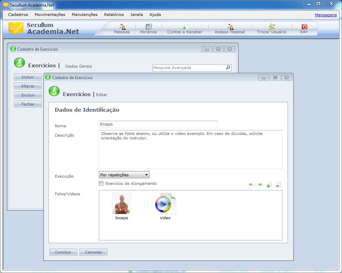Click the Contas a Receber toolbar icon
The width and height of the screenshot is (342, 273).
(185, 28)
